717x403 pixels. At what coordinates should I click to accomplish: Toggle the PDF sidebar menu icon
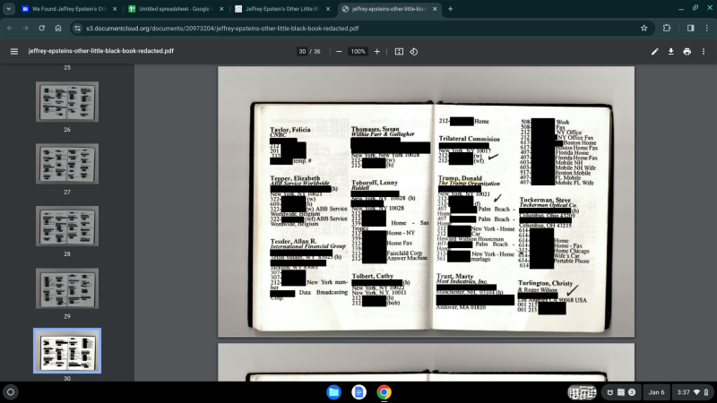(x=13, y=51)
